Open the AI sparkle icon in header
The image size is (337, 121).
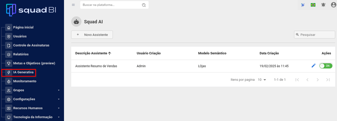tap(303, 5)
